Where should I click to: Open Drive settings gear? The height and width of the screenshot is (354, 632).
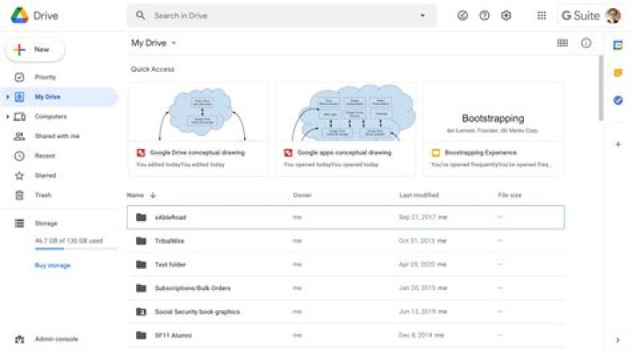506,16
